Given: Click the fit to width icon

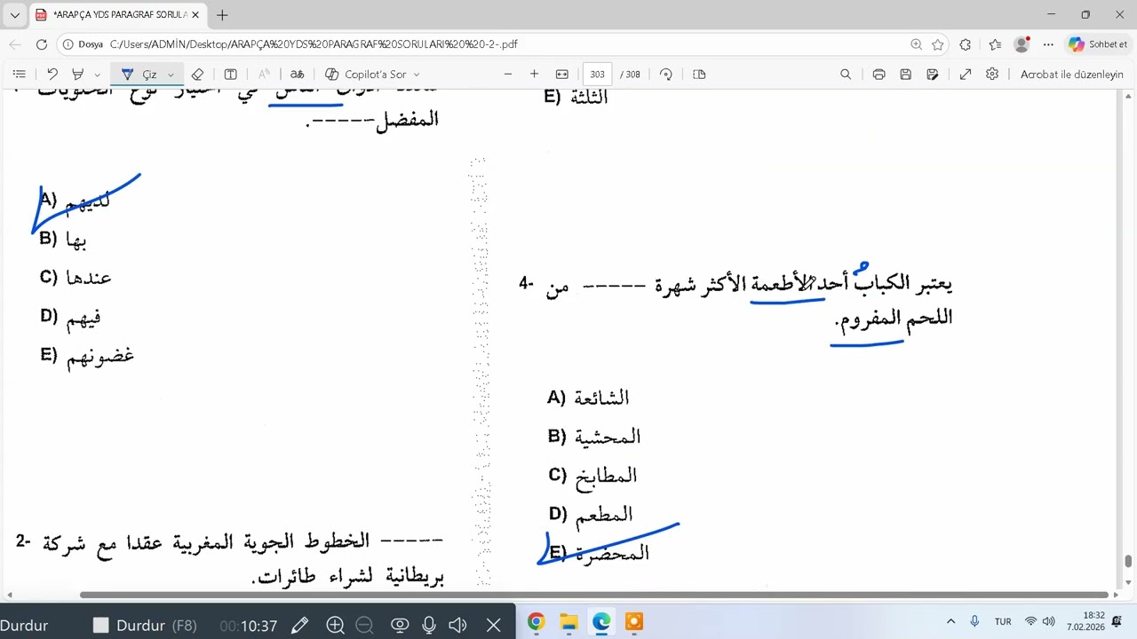Looking at the screenshot, I should pyautogui.click(x=562, y=75).
